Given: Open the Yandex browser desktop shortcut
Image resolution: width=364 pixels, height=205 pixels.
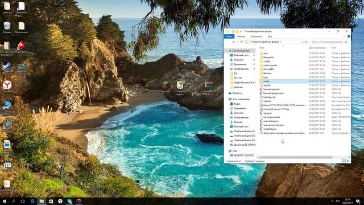Looking at the screenshot, I should click(x=7, y=86).
